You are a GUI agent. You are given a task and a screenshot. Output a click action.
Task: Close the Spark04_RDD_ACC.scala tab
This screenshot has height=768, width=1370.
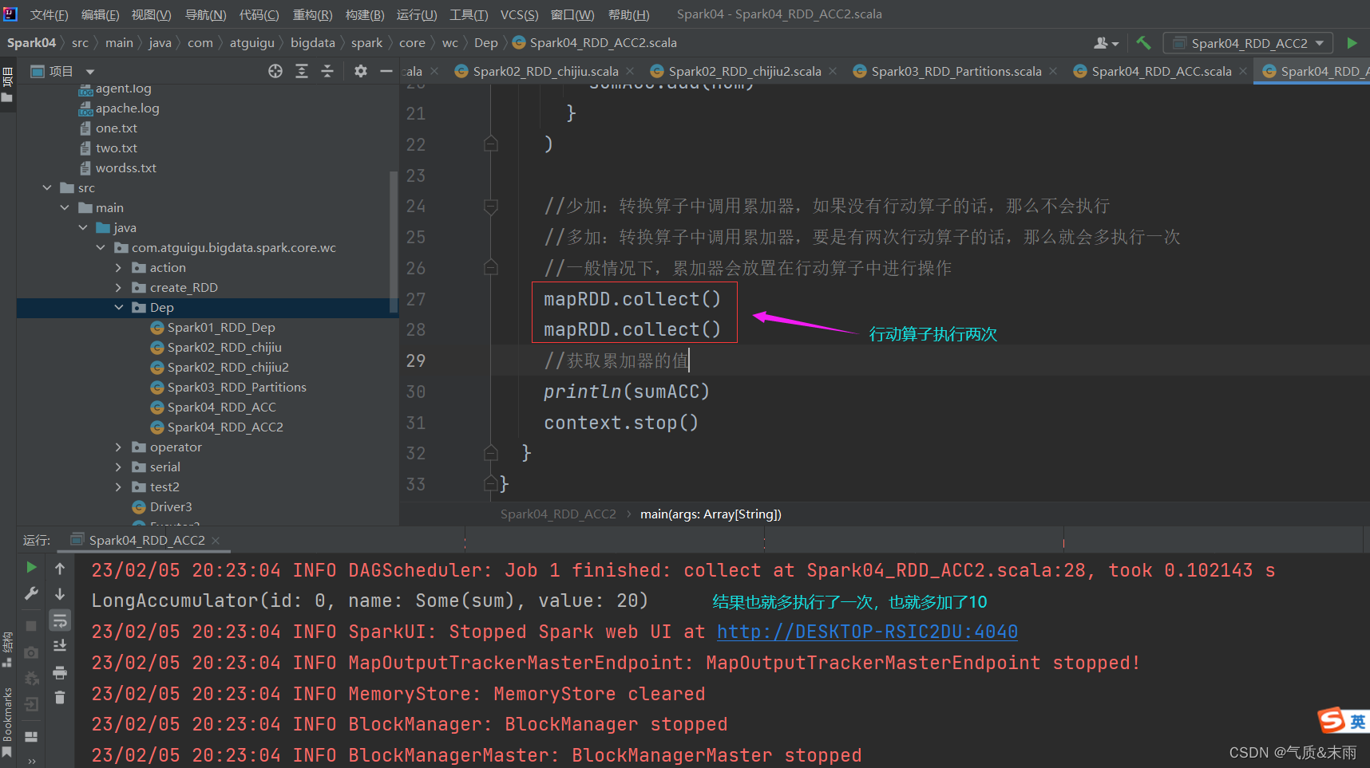click(1243, 71)
